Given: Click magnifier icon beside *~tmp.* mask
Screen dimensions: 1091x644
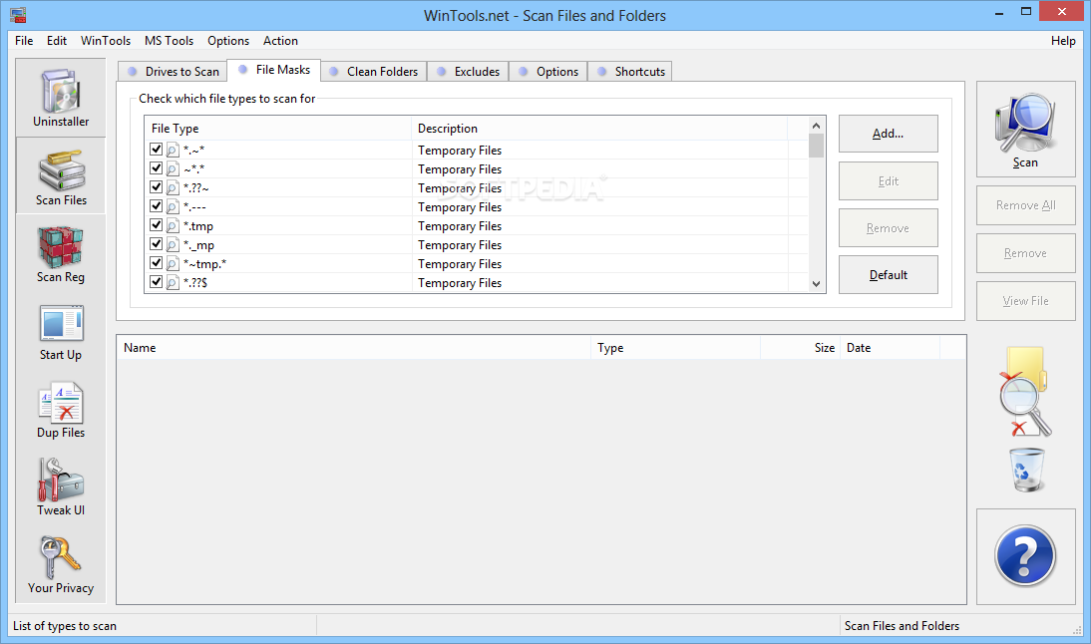Looking at the screenshot, I should [x=173, y=264].
